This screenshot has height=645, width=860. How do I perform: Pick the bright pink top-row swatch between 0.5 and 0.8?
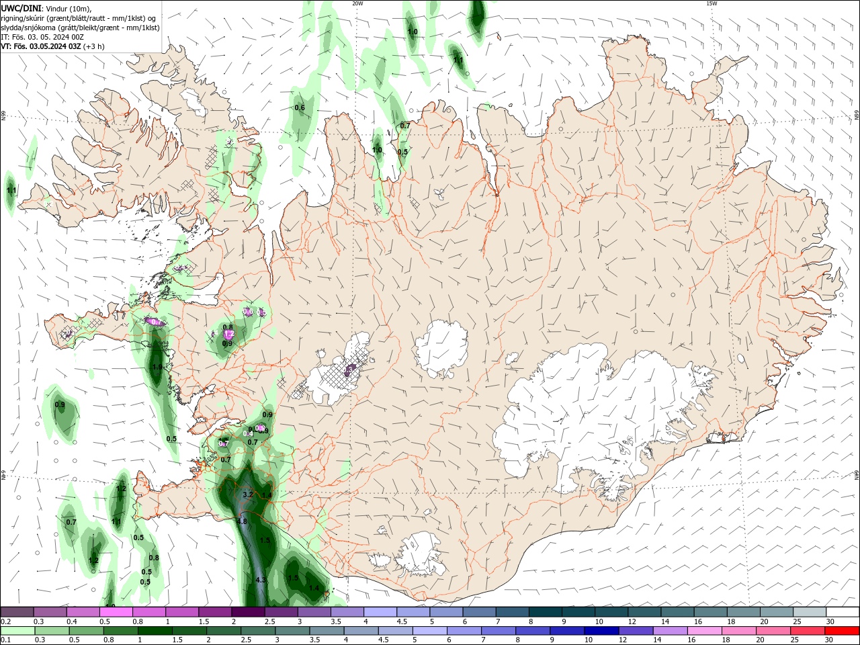(116, 612)
